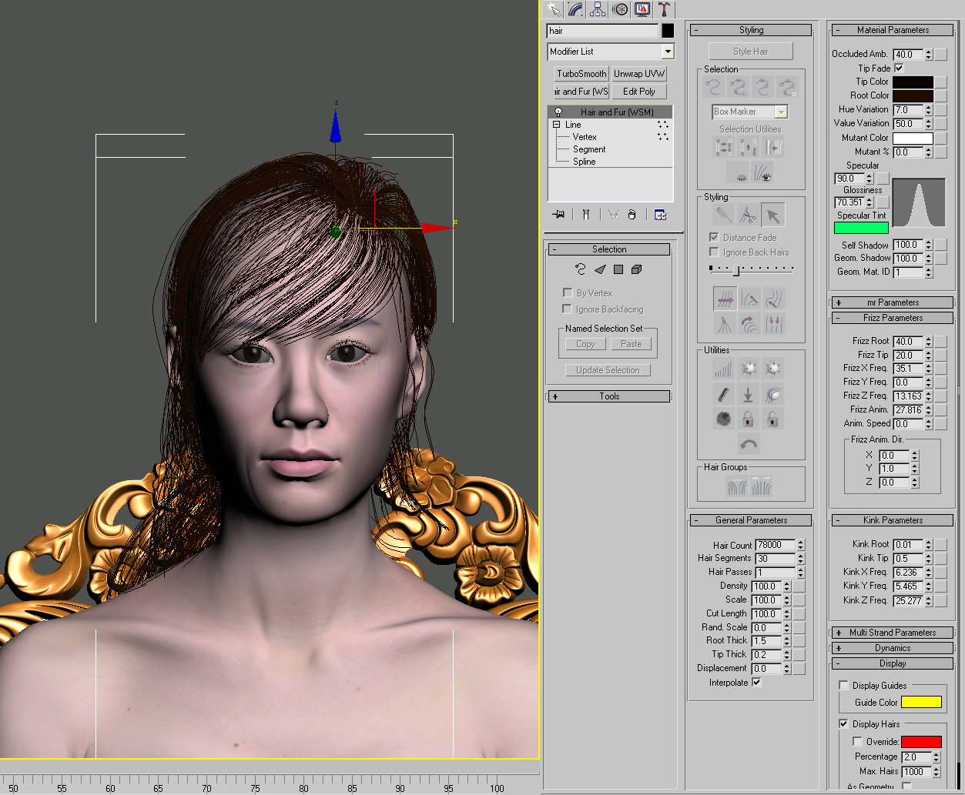
Task: Click the Translate hair brush icon
Action: (725, 298)
